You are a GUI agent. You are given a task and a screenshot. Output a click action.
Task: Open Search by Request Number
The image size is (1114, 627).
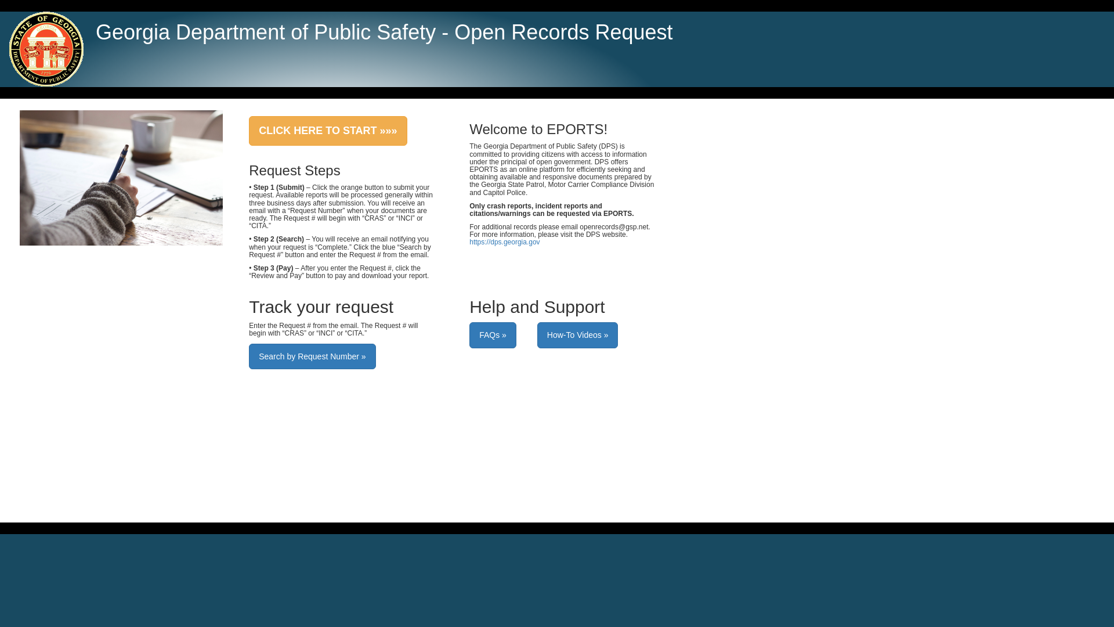[x=312, y=356]
